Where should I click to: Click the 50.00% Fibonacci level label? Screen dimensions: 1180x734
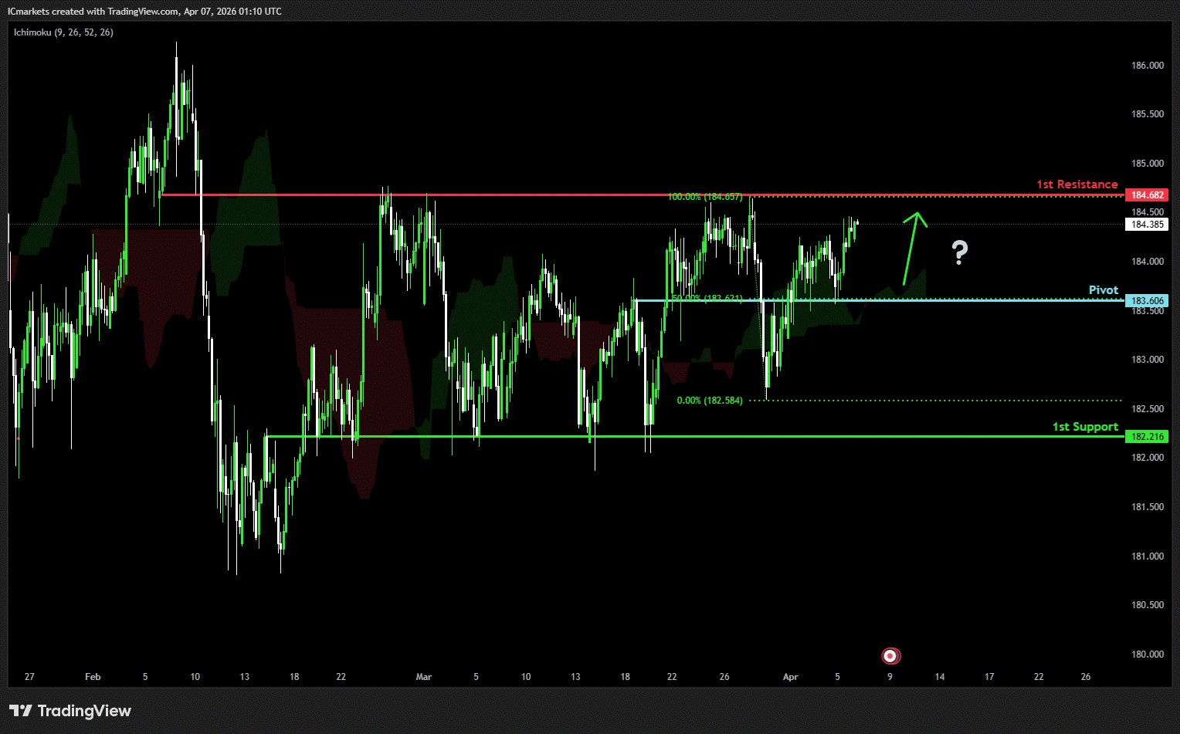[706, 298]
